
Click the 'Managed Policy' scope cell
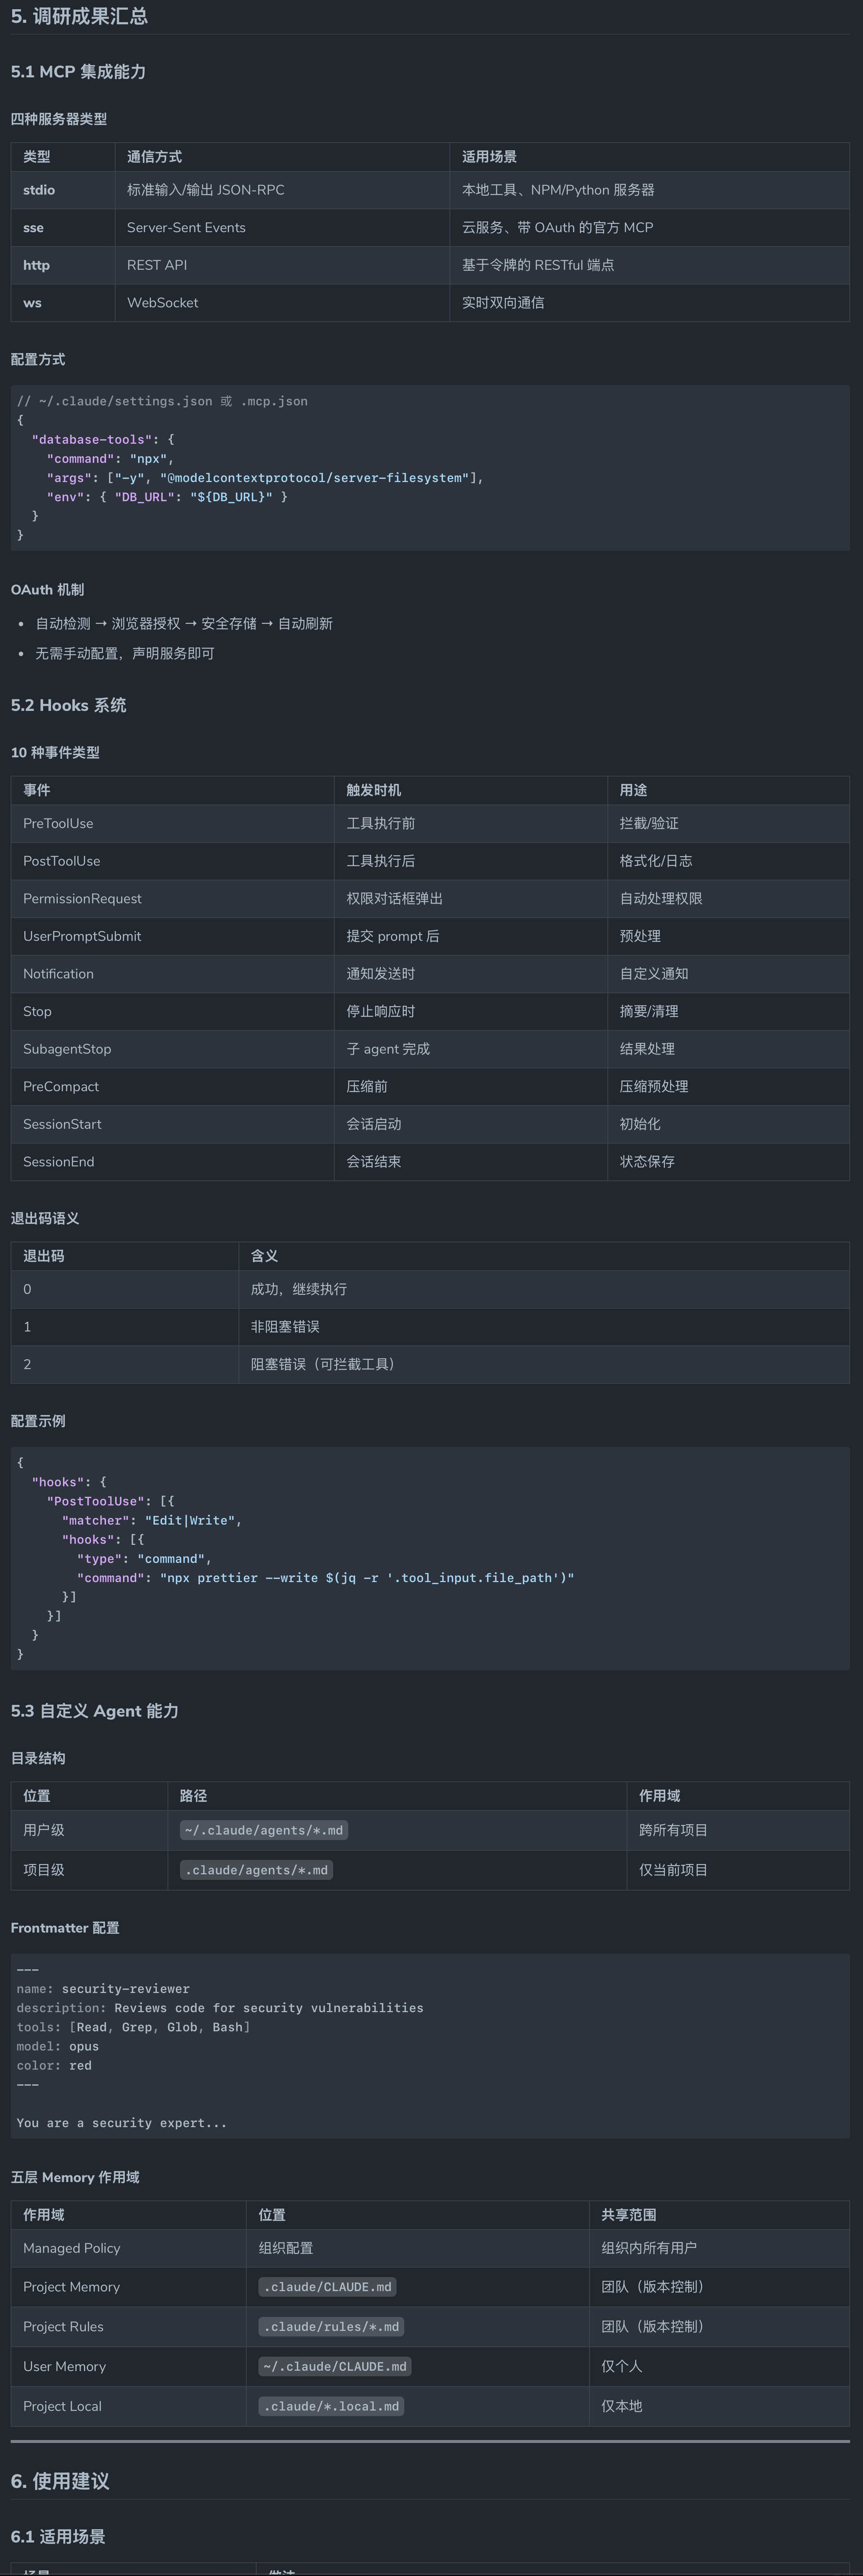[x=72, y=2248]
